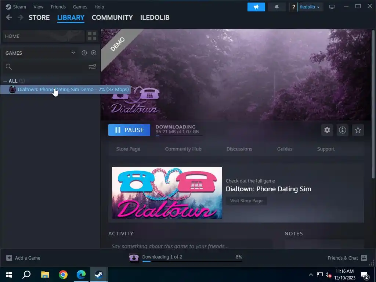376x282 pixels.
Task: Show ready to play games icon
Action: (x=94, y=53)
